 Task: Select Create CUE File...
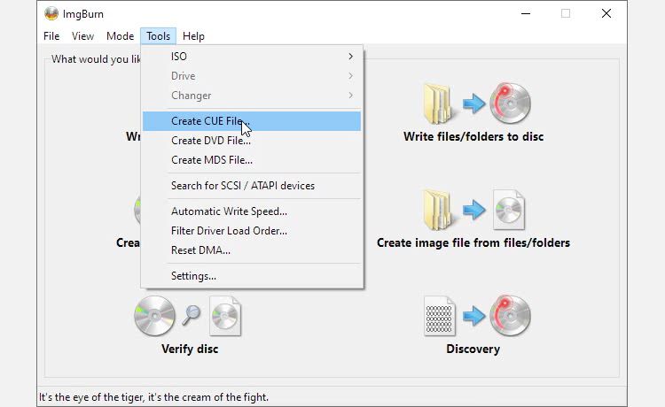pyautogui.click(x=252, y=121)
